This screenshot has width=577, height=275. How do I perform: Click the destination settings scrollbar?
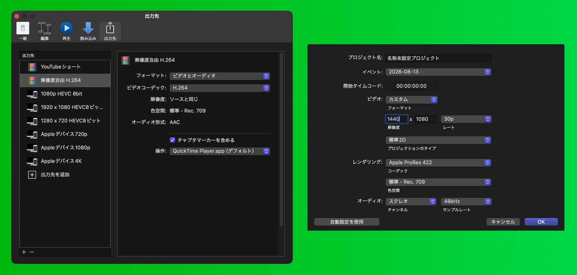(281, 140)
